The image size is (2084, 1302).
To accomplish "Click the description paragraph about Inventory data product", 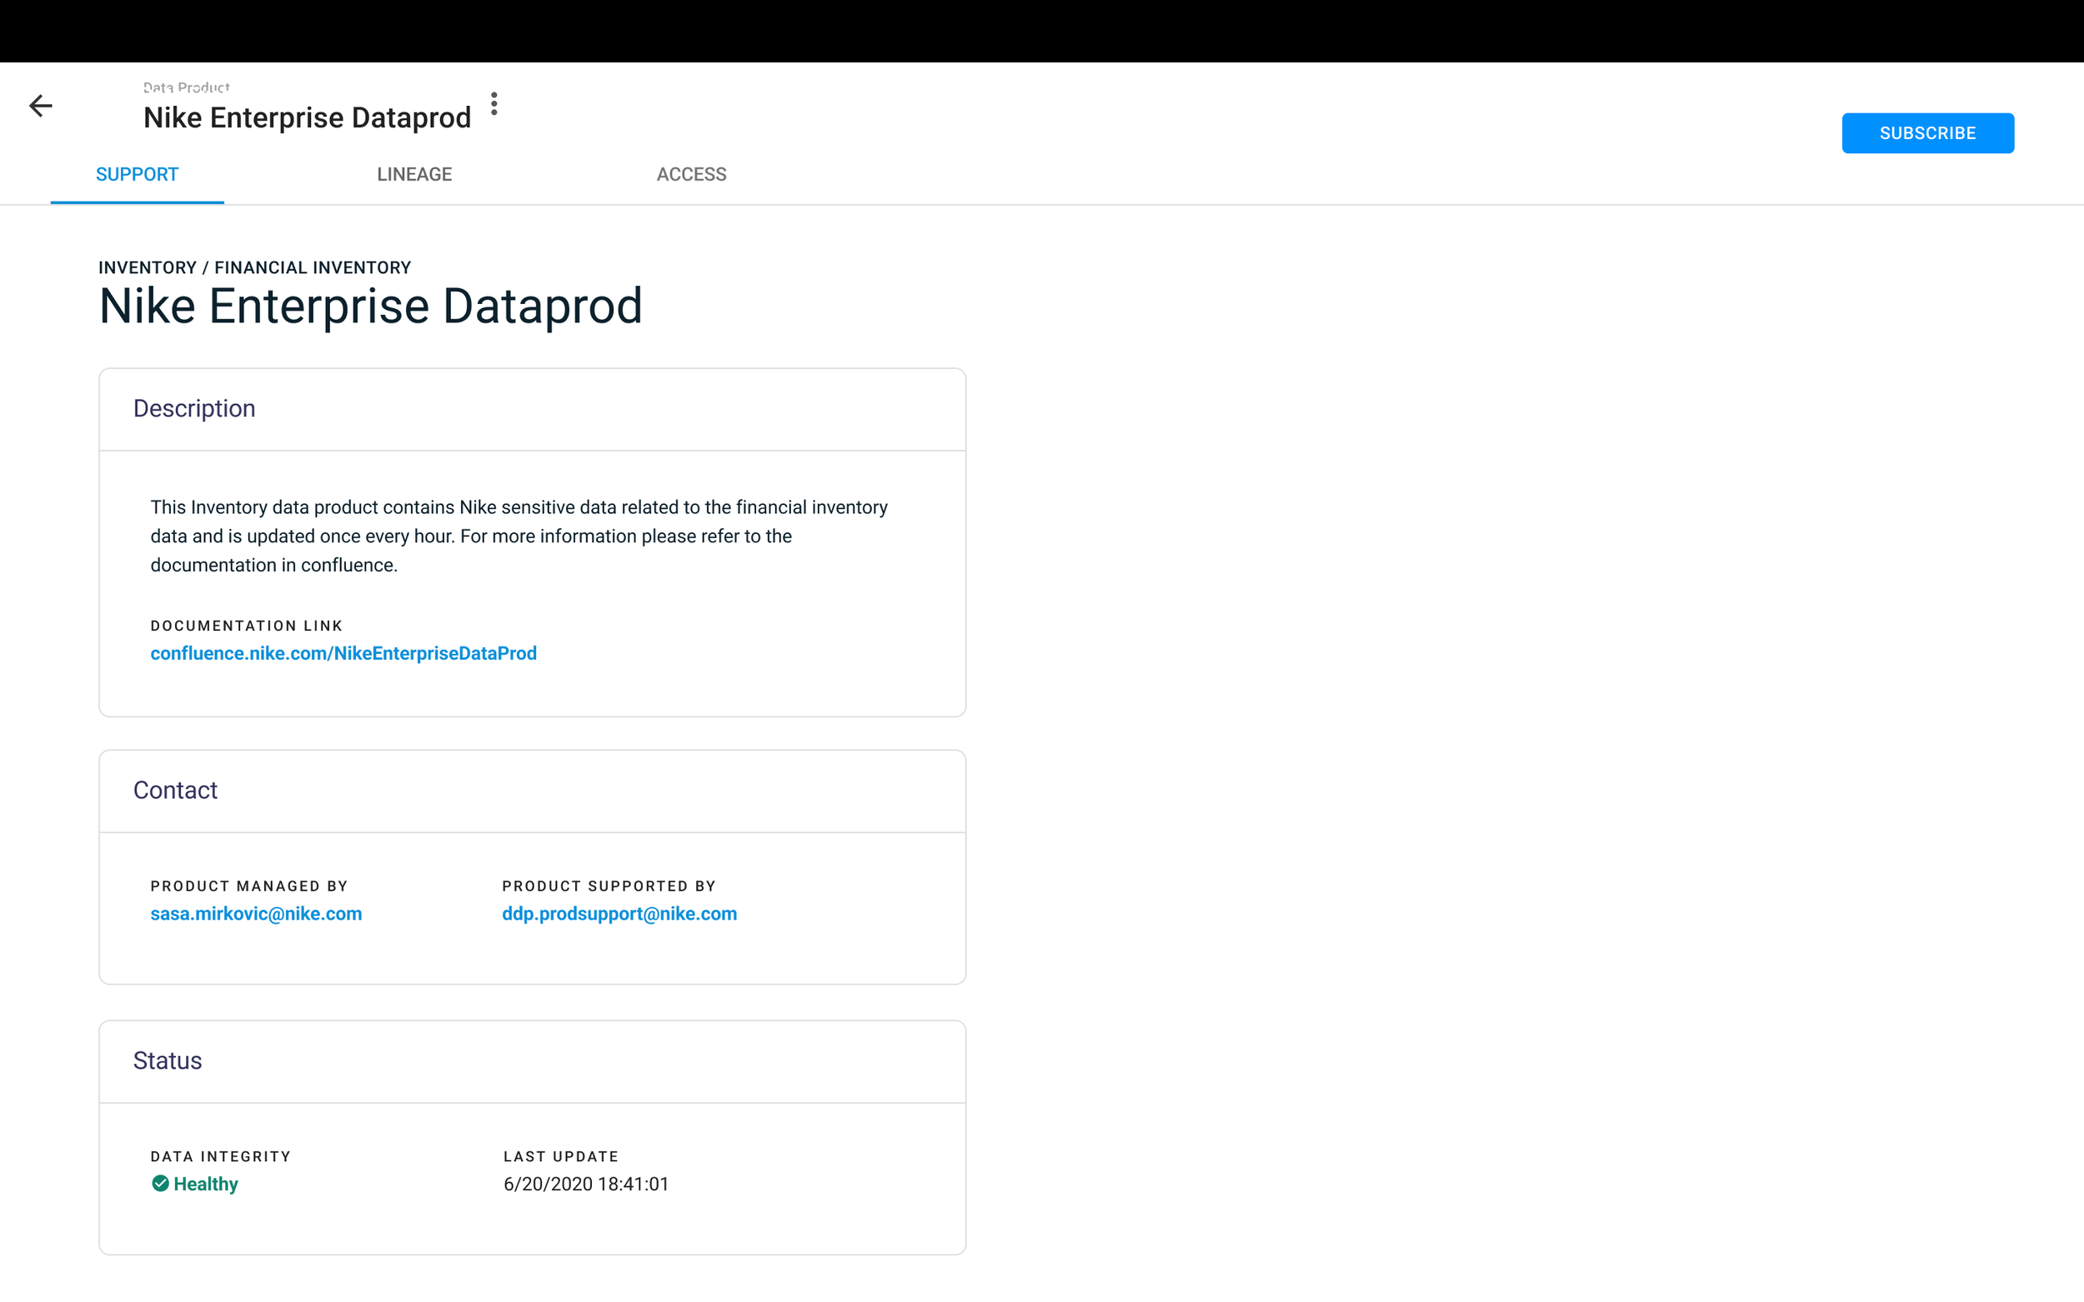I will pos(519,536).
